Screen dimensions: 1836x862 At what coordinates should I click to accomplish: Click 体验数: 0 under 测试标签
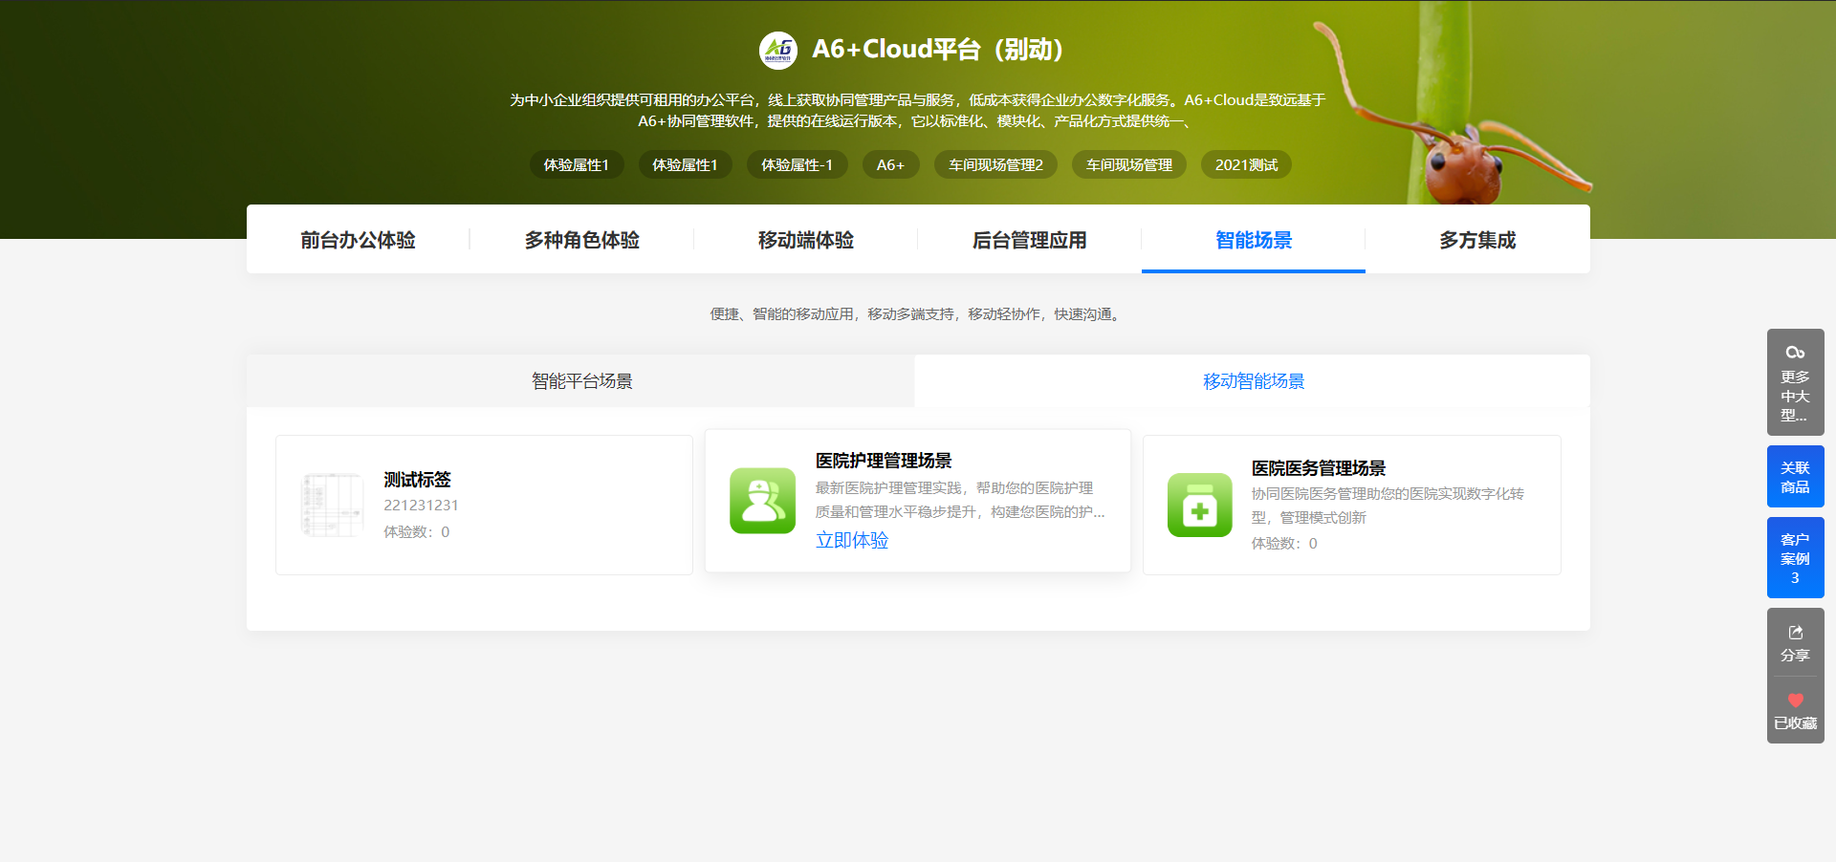coord(416,532)
